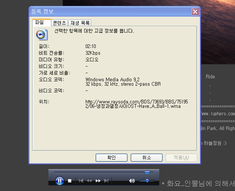Click the 미디어 유형: label
Screen dimensions: 235x191
51,59
